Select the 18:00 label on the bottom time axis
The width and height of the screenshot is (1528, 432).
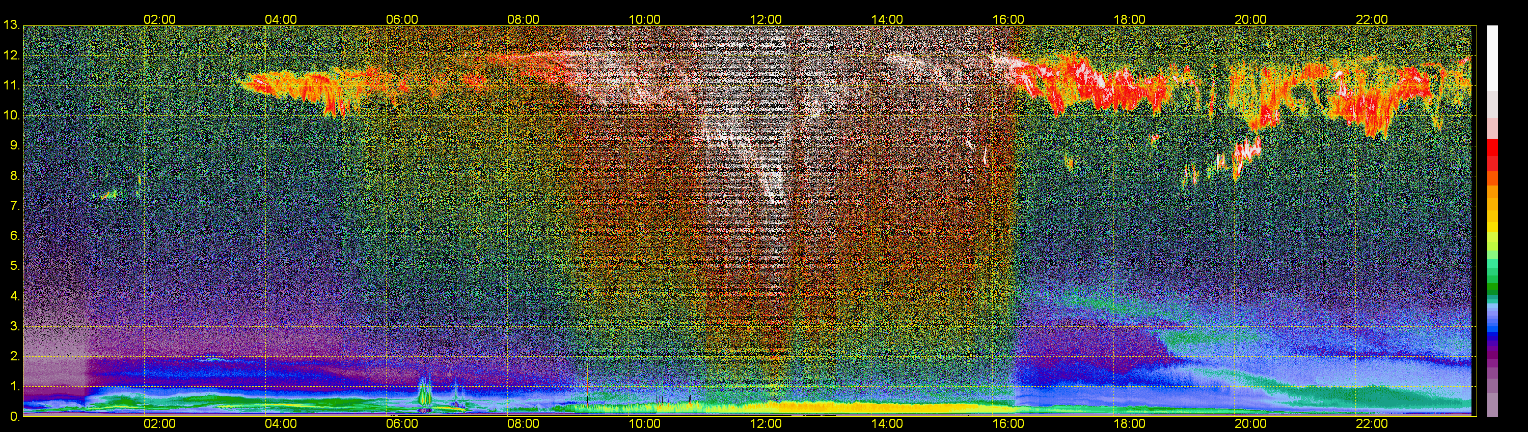[1130, 424]
